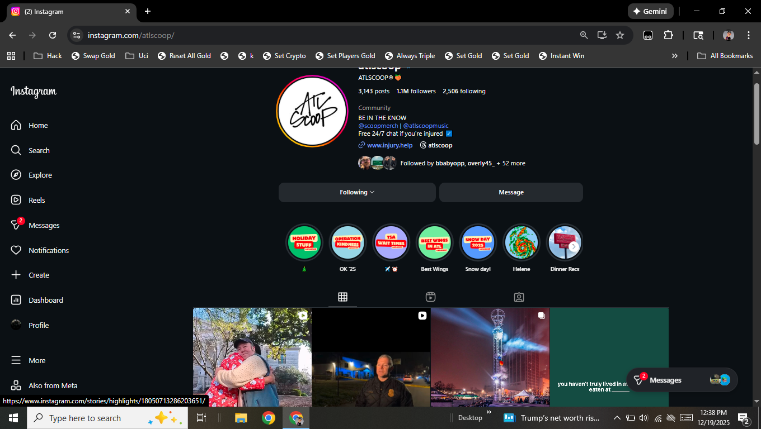The image size is (761, 429).
Task: Open Windows Start menu
Action: (x=13, y=418)
